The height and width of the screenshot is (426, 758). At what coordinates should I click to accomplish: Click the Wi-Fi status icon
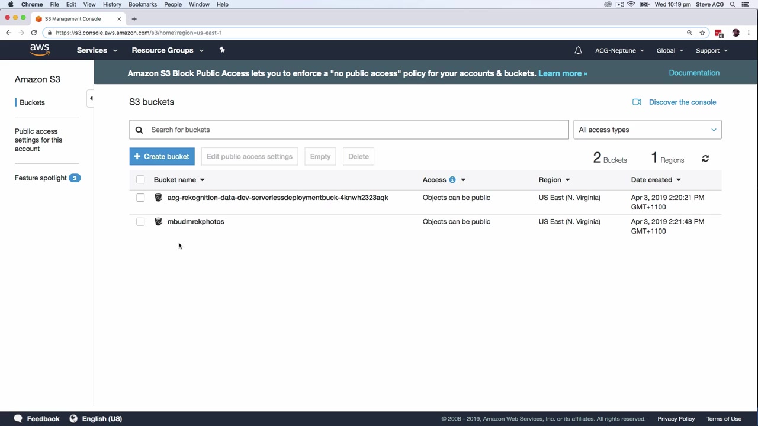tap(631, 4)
